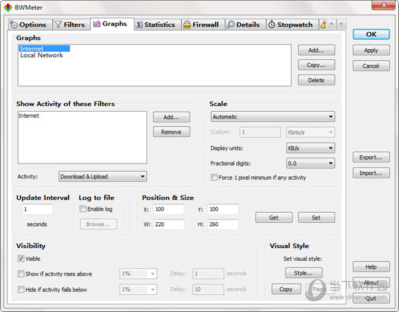The image size is (399, 312).
Task: Click the chart icon on Graphs tab
Action: 96,24
